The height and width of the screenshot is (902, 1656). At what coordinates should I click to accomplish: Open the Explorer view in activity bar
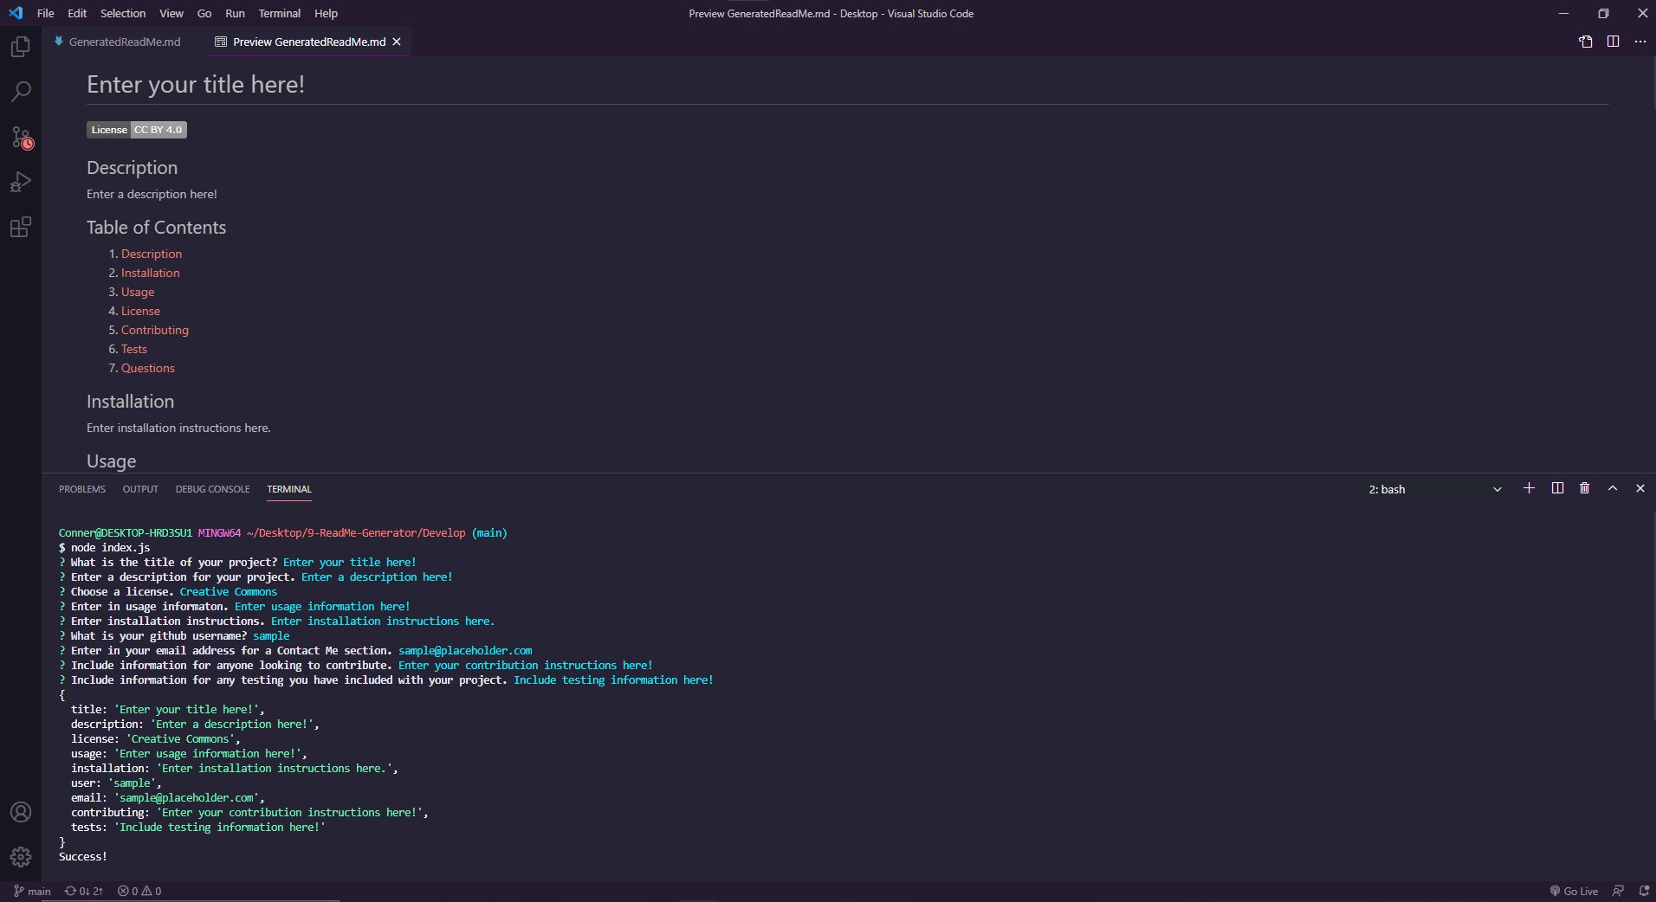click(x=21, y=47)
